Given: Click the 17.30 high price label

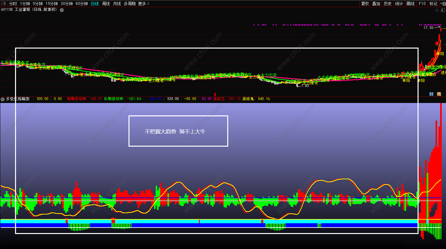Looking at the screenshot, I should tap(428, 28).
